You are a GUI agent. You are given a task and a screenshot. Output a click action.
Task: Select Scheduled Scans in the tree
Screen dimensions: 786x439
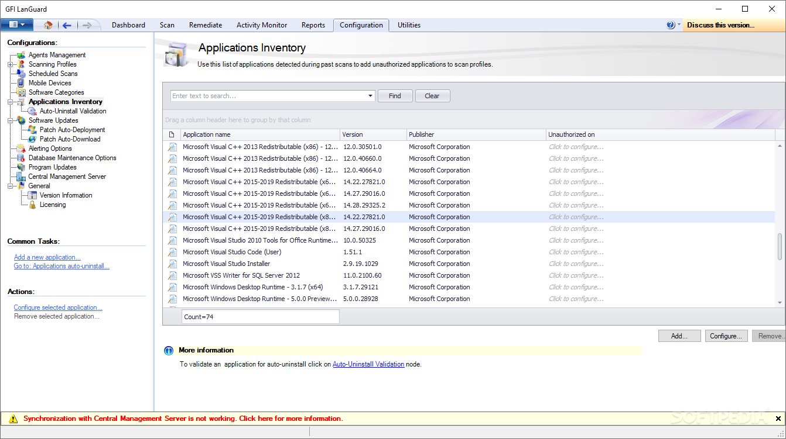[53, 74]
